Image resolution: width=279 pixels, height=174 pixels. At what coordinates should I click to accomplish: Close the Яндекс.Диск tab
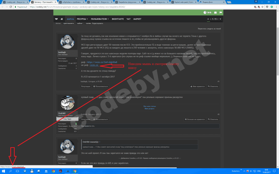(x=224, y=2)
